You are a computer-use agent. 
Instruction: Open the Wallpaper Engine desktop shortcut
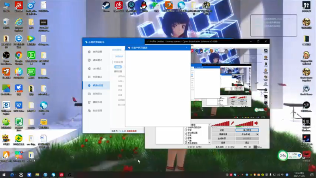[x=6, y=108]
